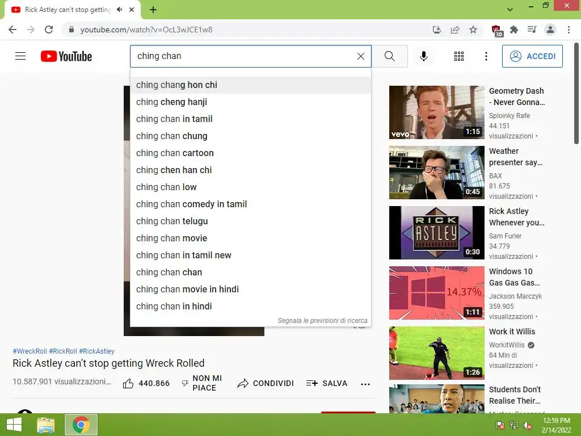Open a new tab with plus
Image resolution: width=581 pixels, height=436 pixels.
pyautogui.click(x=153, y=10)
